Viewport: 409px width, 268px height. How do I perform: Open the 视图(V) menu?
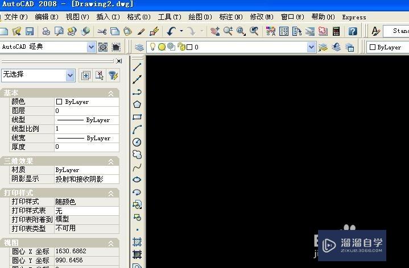click(77, 17)
